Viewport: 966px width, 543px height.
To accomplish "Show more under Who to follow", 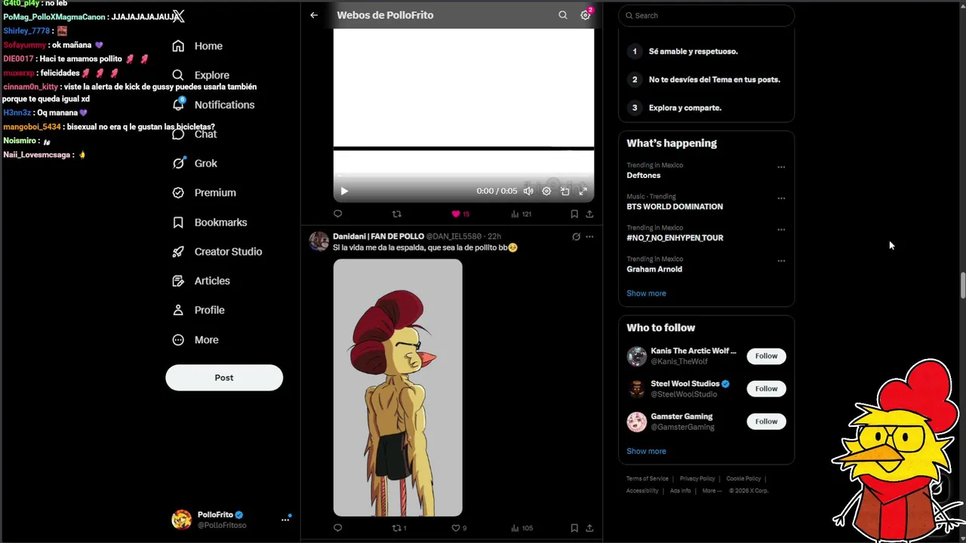I will (x=646, y=451).
